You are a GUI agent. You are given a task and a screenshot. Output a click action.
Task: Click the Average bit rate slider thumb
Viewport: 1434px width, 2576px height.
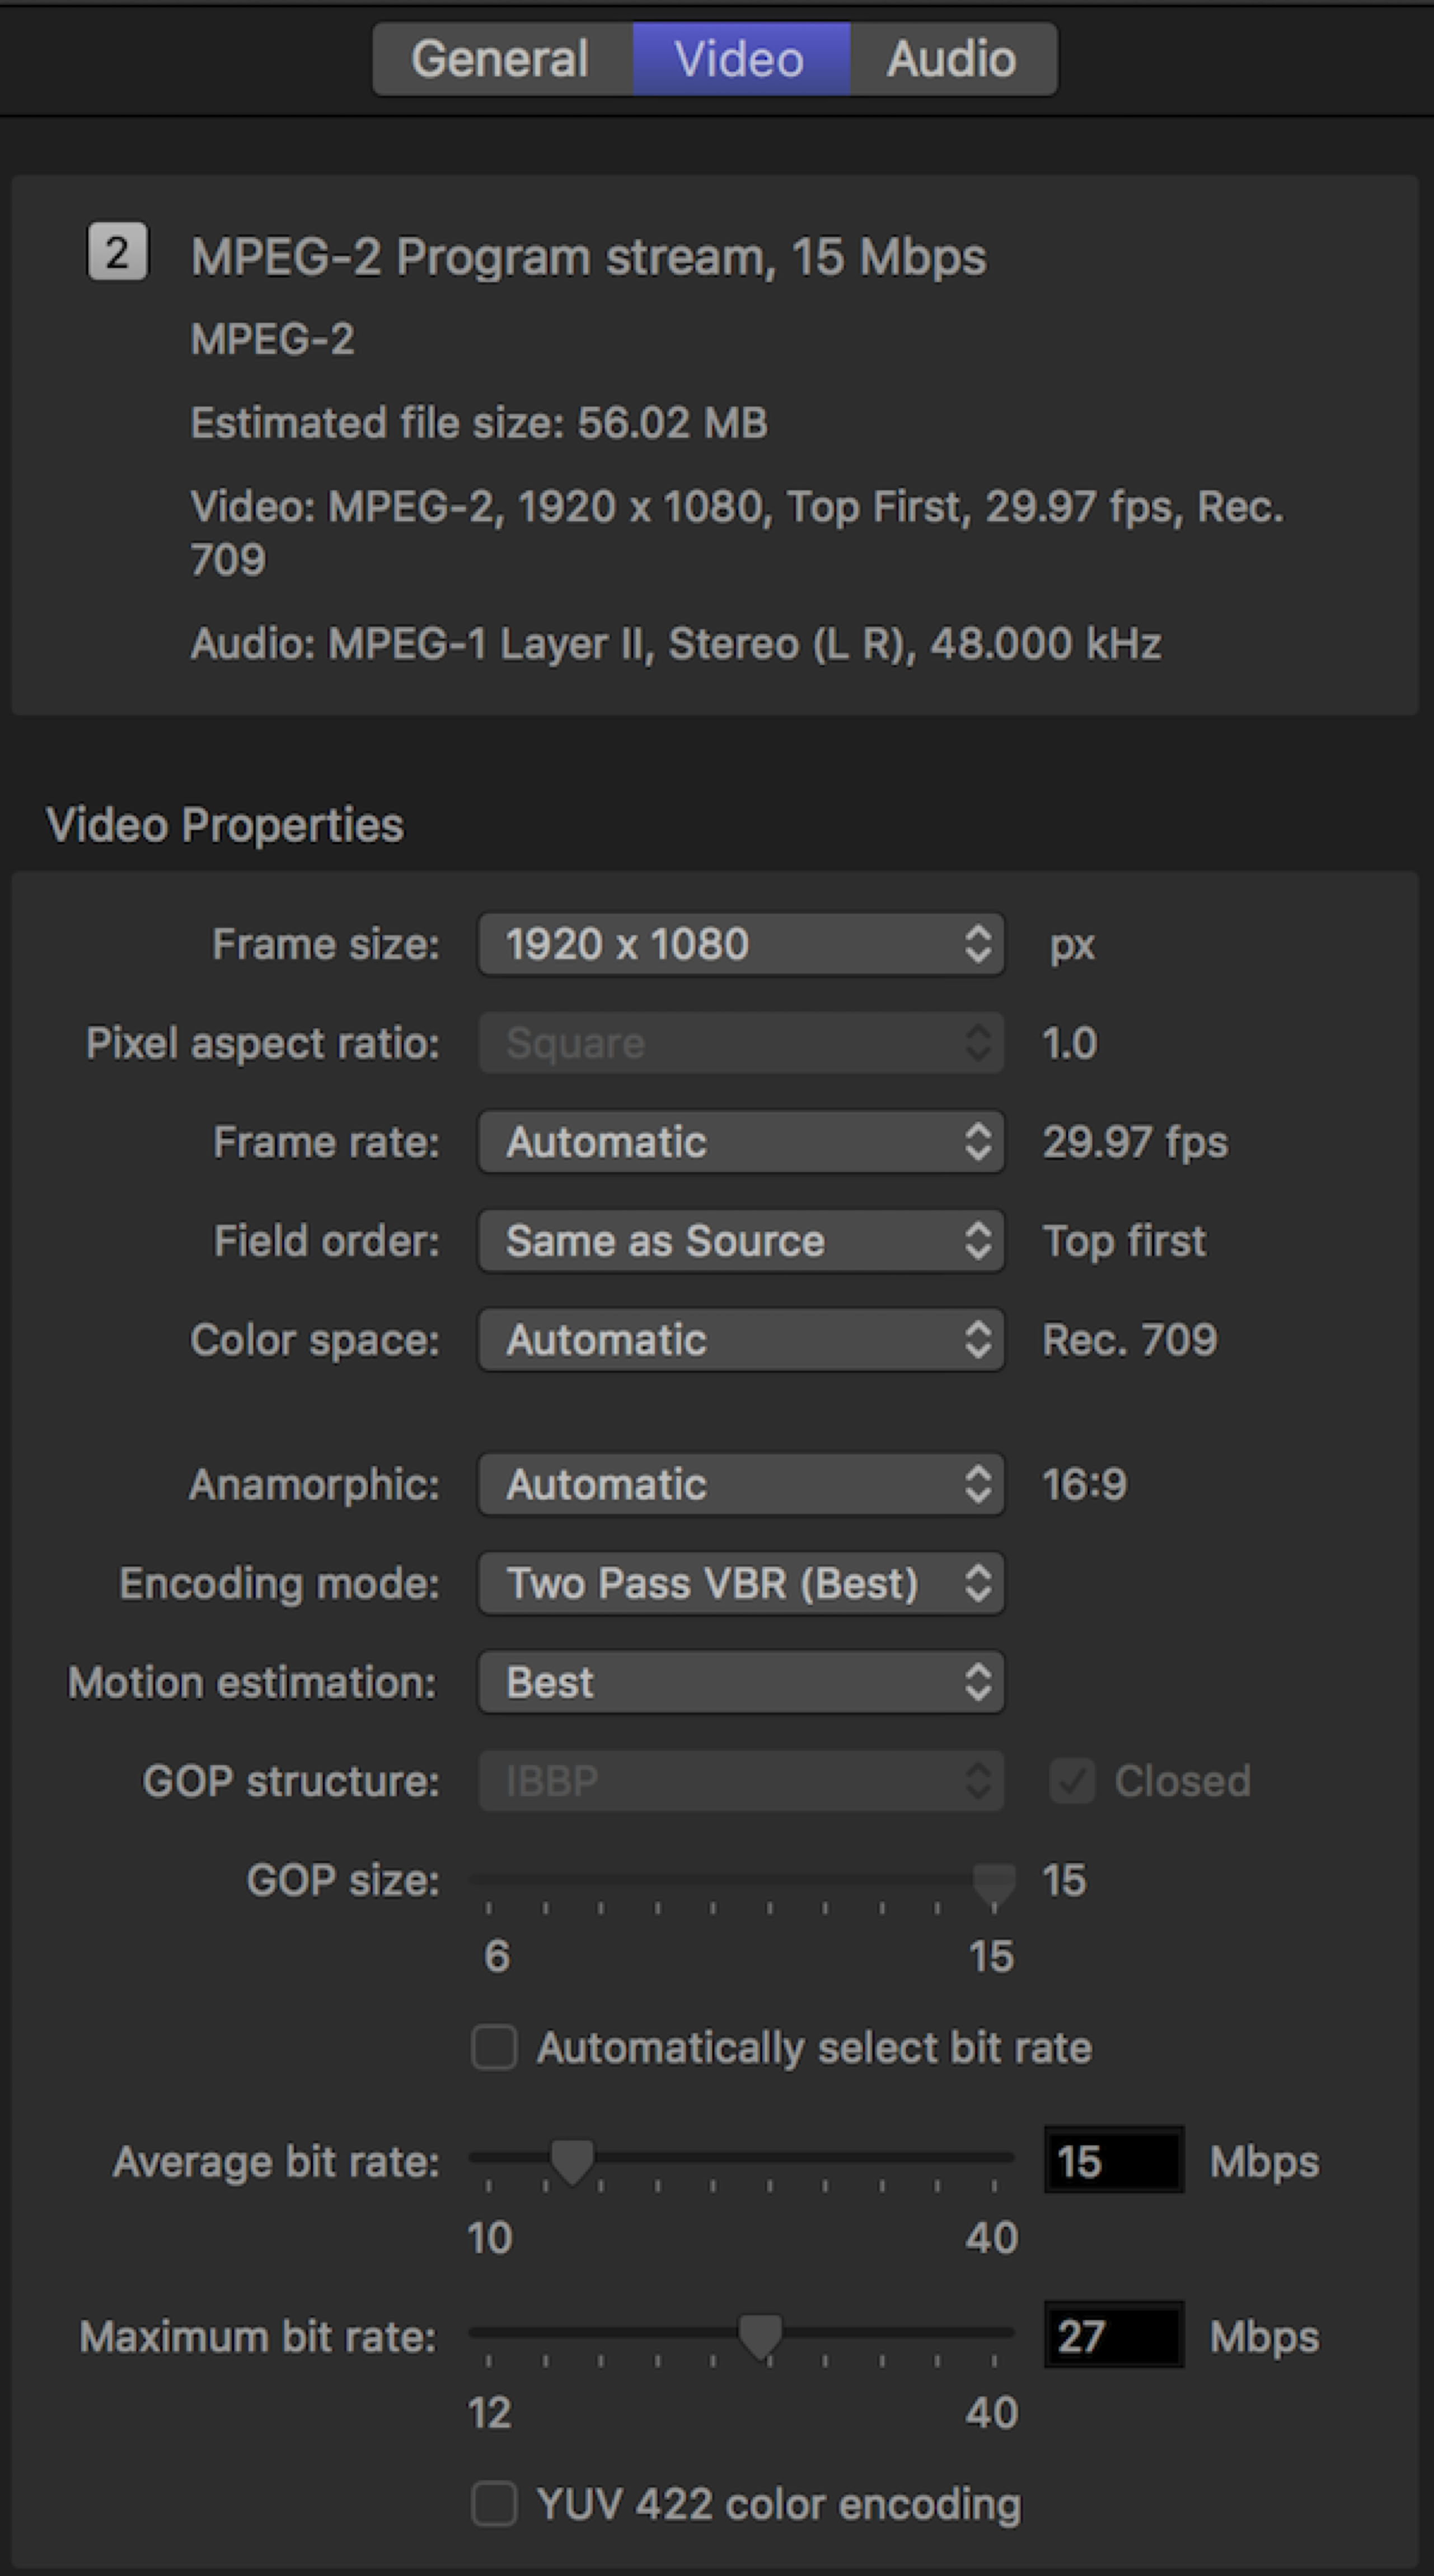click(x=573, y=2161)
